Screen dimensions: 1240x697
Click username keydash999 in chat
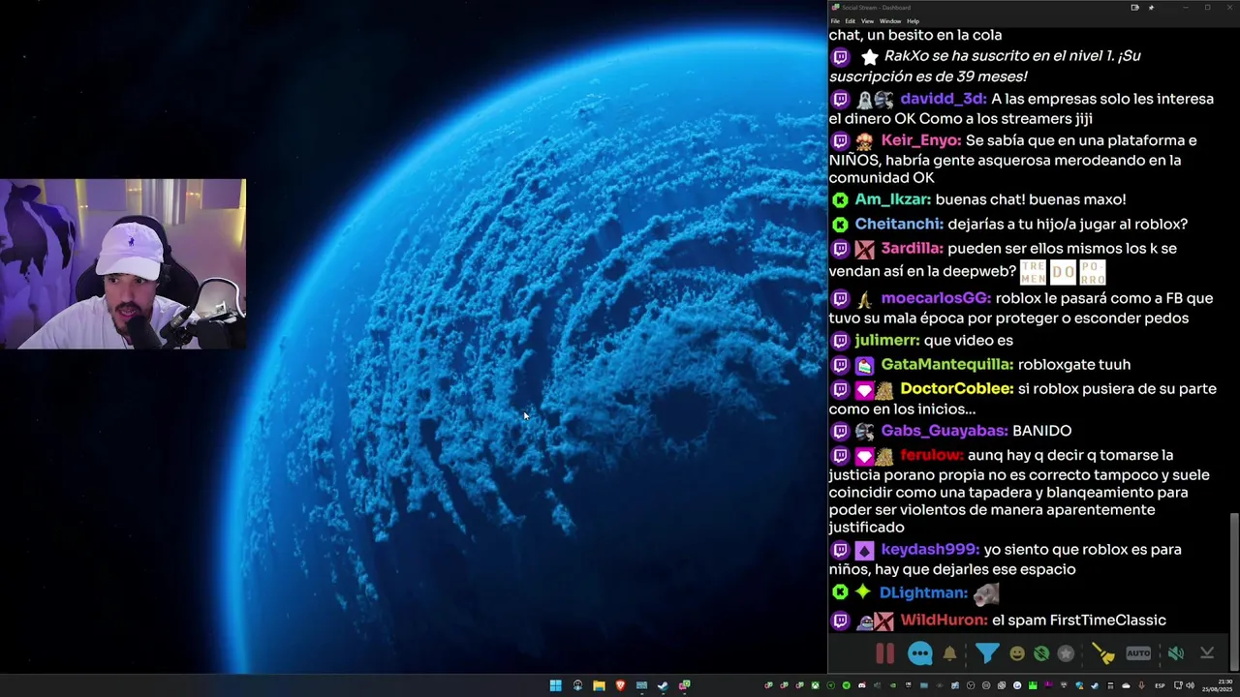pos(929,549)
